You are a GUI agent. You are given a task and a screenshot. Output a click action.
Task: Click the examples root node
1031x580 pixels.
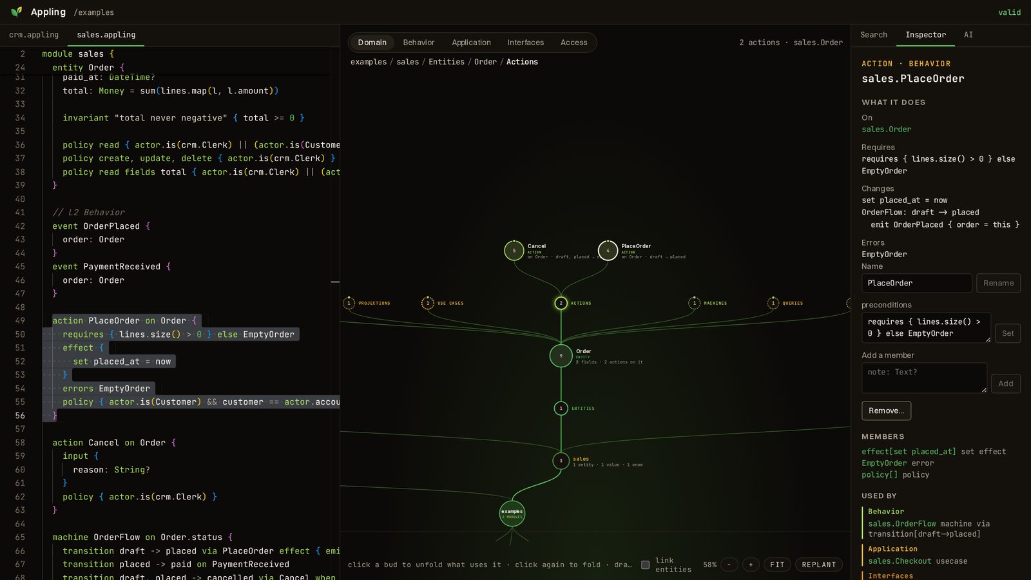tap(512, 514)
